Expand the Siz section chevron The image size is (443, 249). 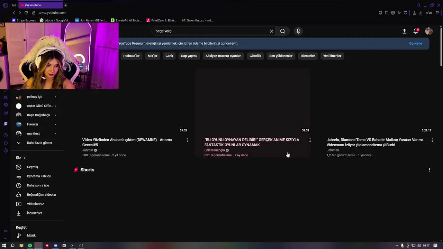[x=25, y=158]
